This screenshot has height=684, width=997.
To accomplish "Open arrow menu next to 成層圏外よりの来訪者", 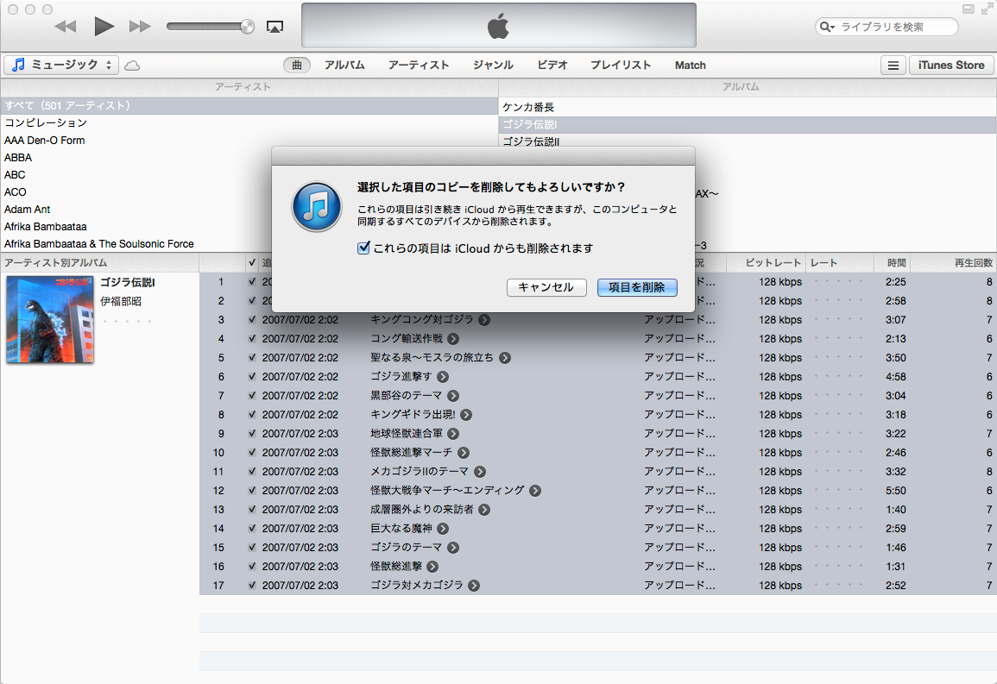I will 484,510.
